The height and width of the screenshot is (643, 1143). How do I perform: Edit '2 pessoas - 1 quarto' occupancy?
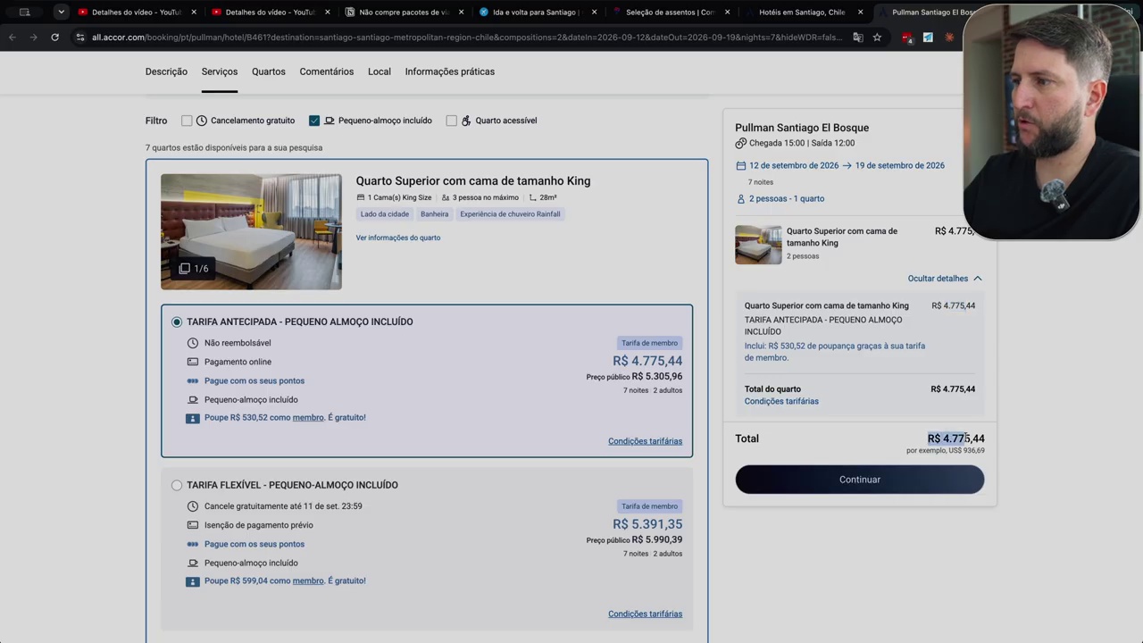tap(787, 198)
